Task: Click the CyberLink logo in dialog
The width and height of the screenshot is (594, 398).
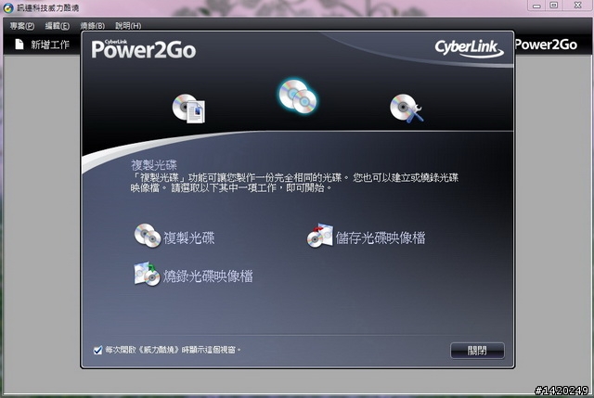Action: tap(469, 48)
